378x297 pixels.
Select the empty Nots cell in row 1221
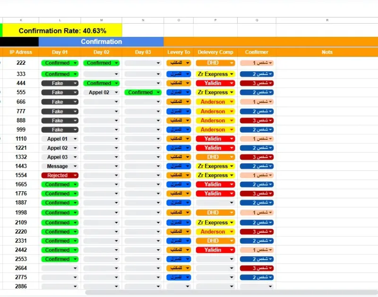(x=327, y=148)
